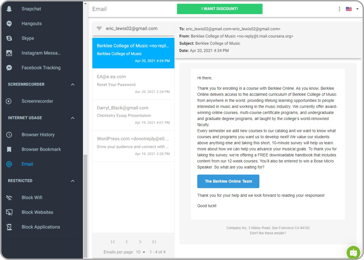The image size is (364, 260).
Task: Go to next page of emails
Action: (x=140, y=242)
